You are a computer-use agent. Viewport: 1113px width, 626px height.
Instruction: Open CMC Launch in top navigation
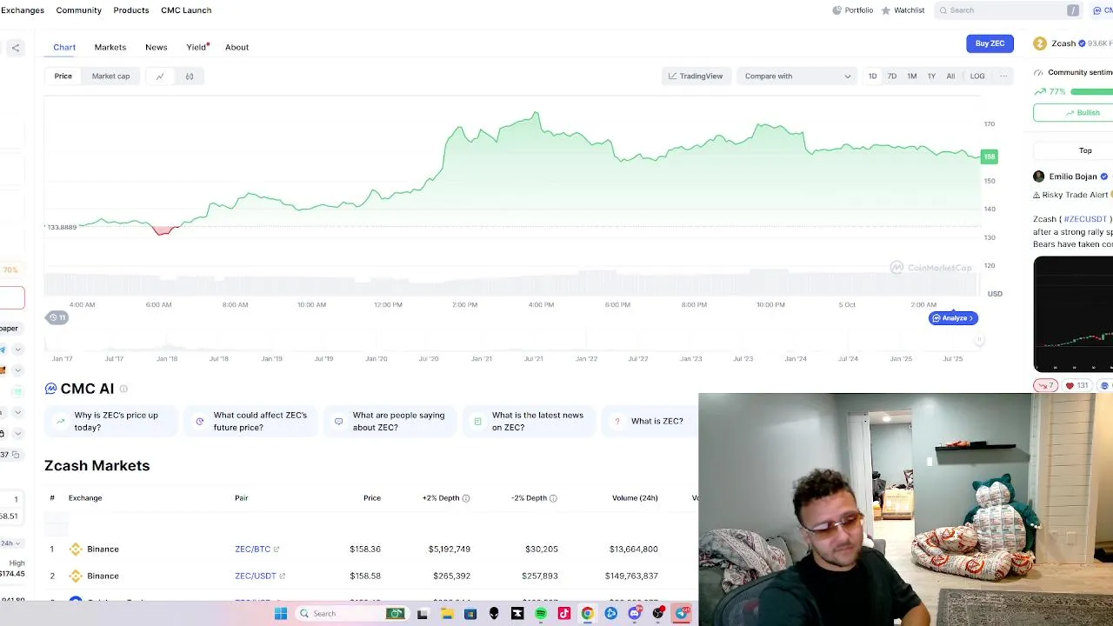click(x=186, y=10)
